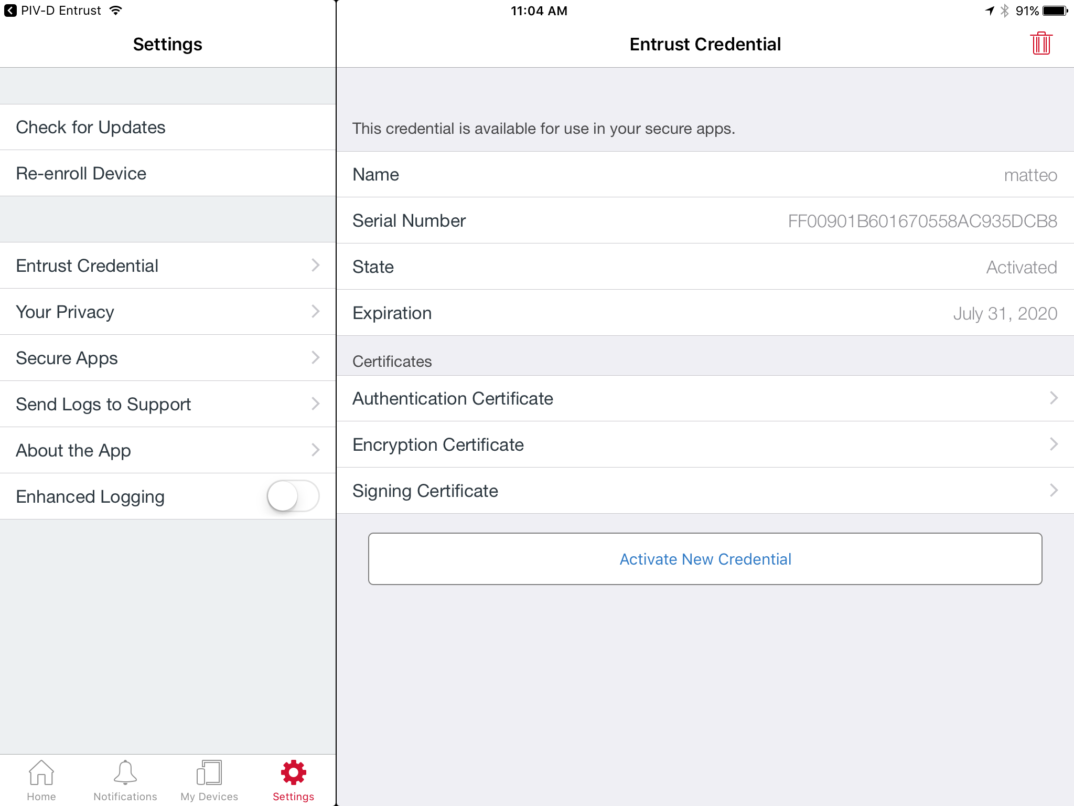
Task: Select the Settings gear tab
Action: point(293,773)
